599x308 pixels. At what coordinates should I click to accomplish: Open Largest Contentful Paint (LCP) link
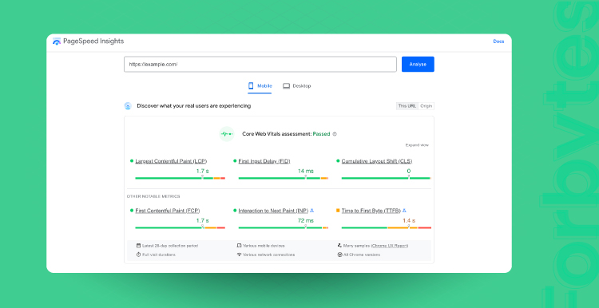(x=171, y=161)
